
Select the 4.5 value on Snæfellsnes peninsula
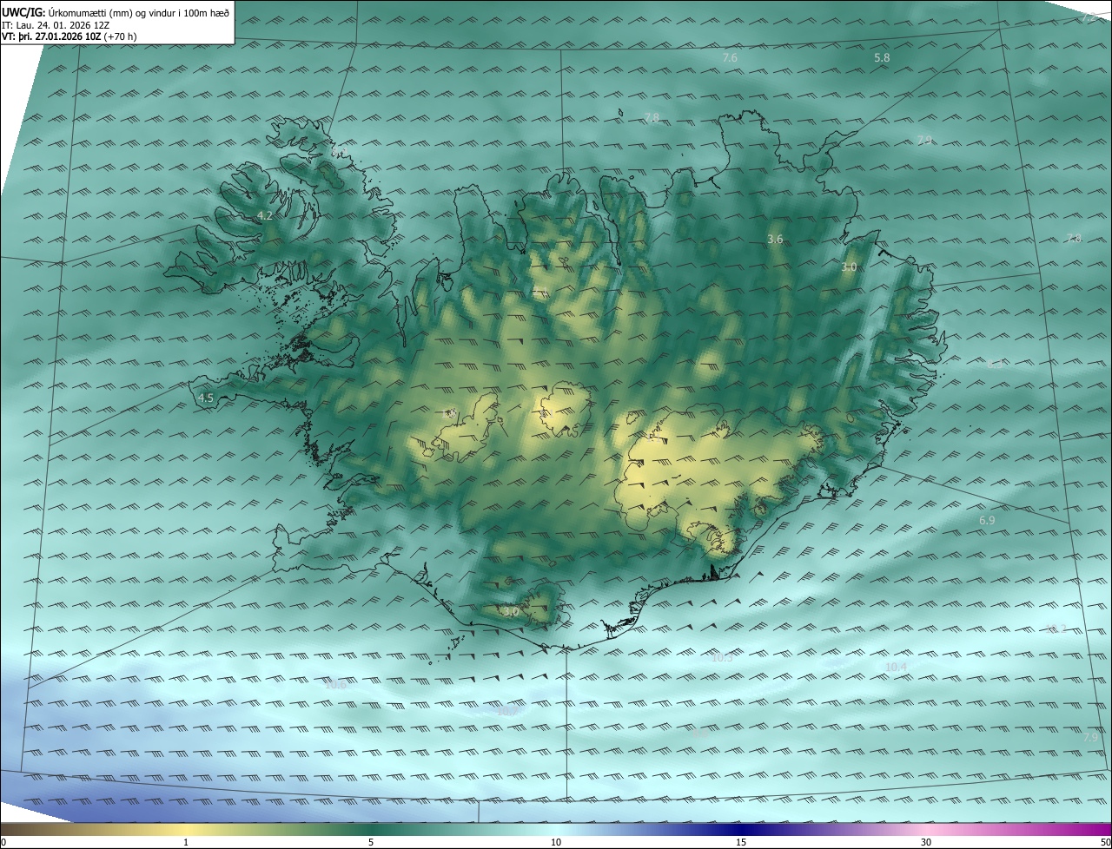pos(206,398)
